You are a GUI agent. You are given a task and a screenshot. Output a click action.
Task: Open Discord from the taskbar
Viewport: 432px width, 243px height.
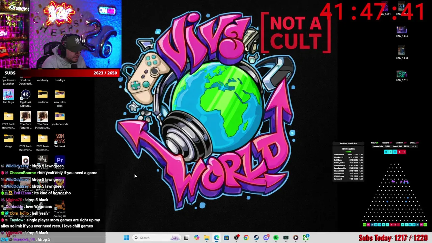tap(266, 238)
